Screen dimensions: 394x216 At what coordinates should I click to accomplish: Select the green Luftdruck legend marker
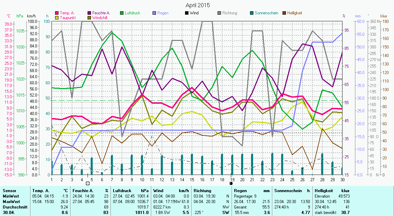click(x=122, y=13)
